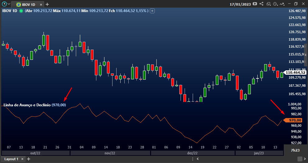
Task: Close the IBOV 1D tab
Action: pyautogui.click(x=41, y=5)
